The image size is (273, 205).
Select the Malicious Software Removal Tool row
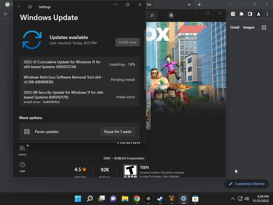click(x=79, y=80)
